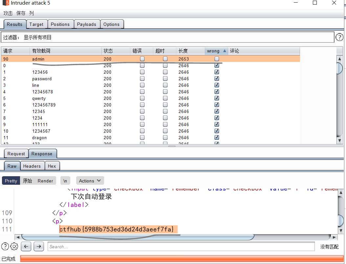
Task: Select the dragon payload row
Action: click(150, 138)
